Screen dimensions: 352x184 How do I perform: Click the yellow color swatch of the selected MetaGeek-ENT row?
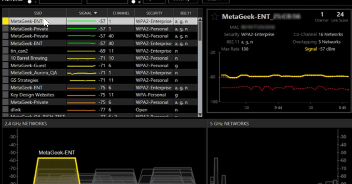click(6, 21)
